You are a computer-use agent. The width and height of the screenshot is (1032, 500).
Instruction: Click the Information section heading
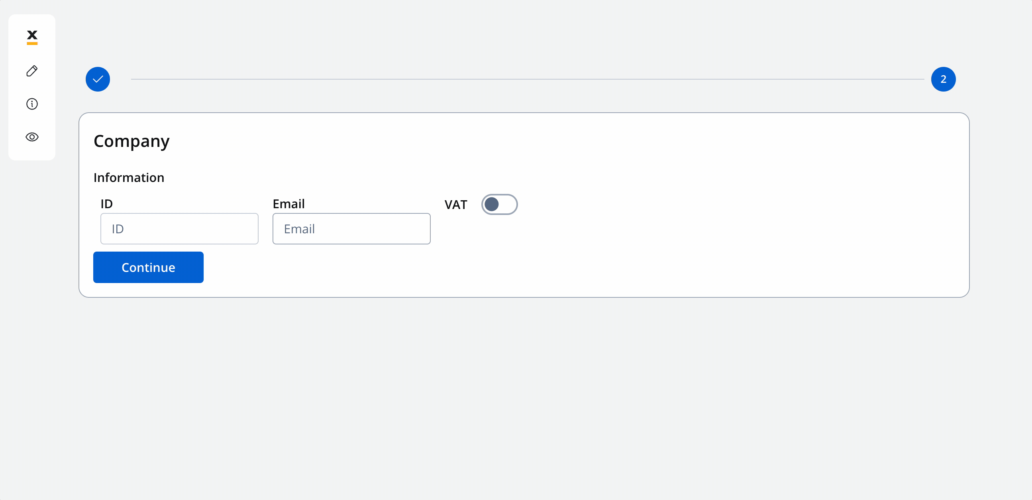pos(129,177)
